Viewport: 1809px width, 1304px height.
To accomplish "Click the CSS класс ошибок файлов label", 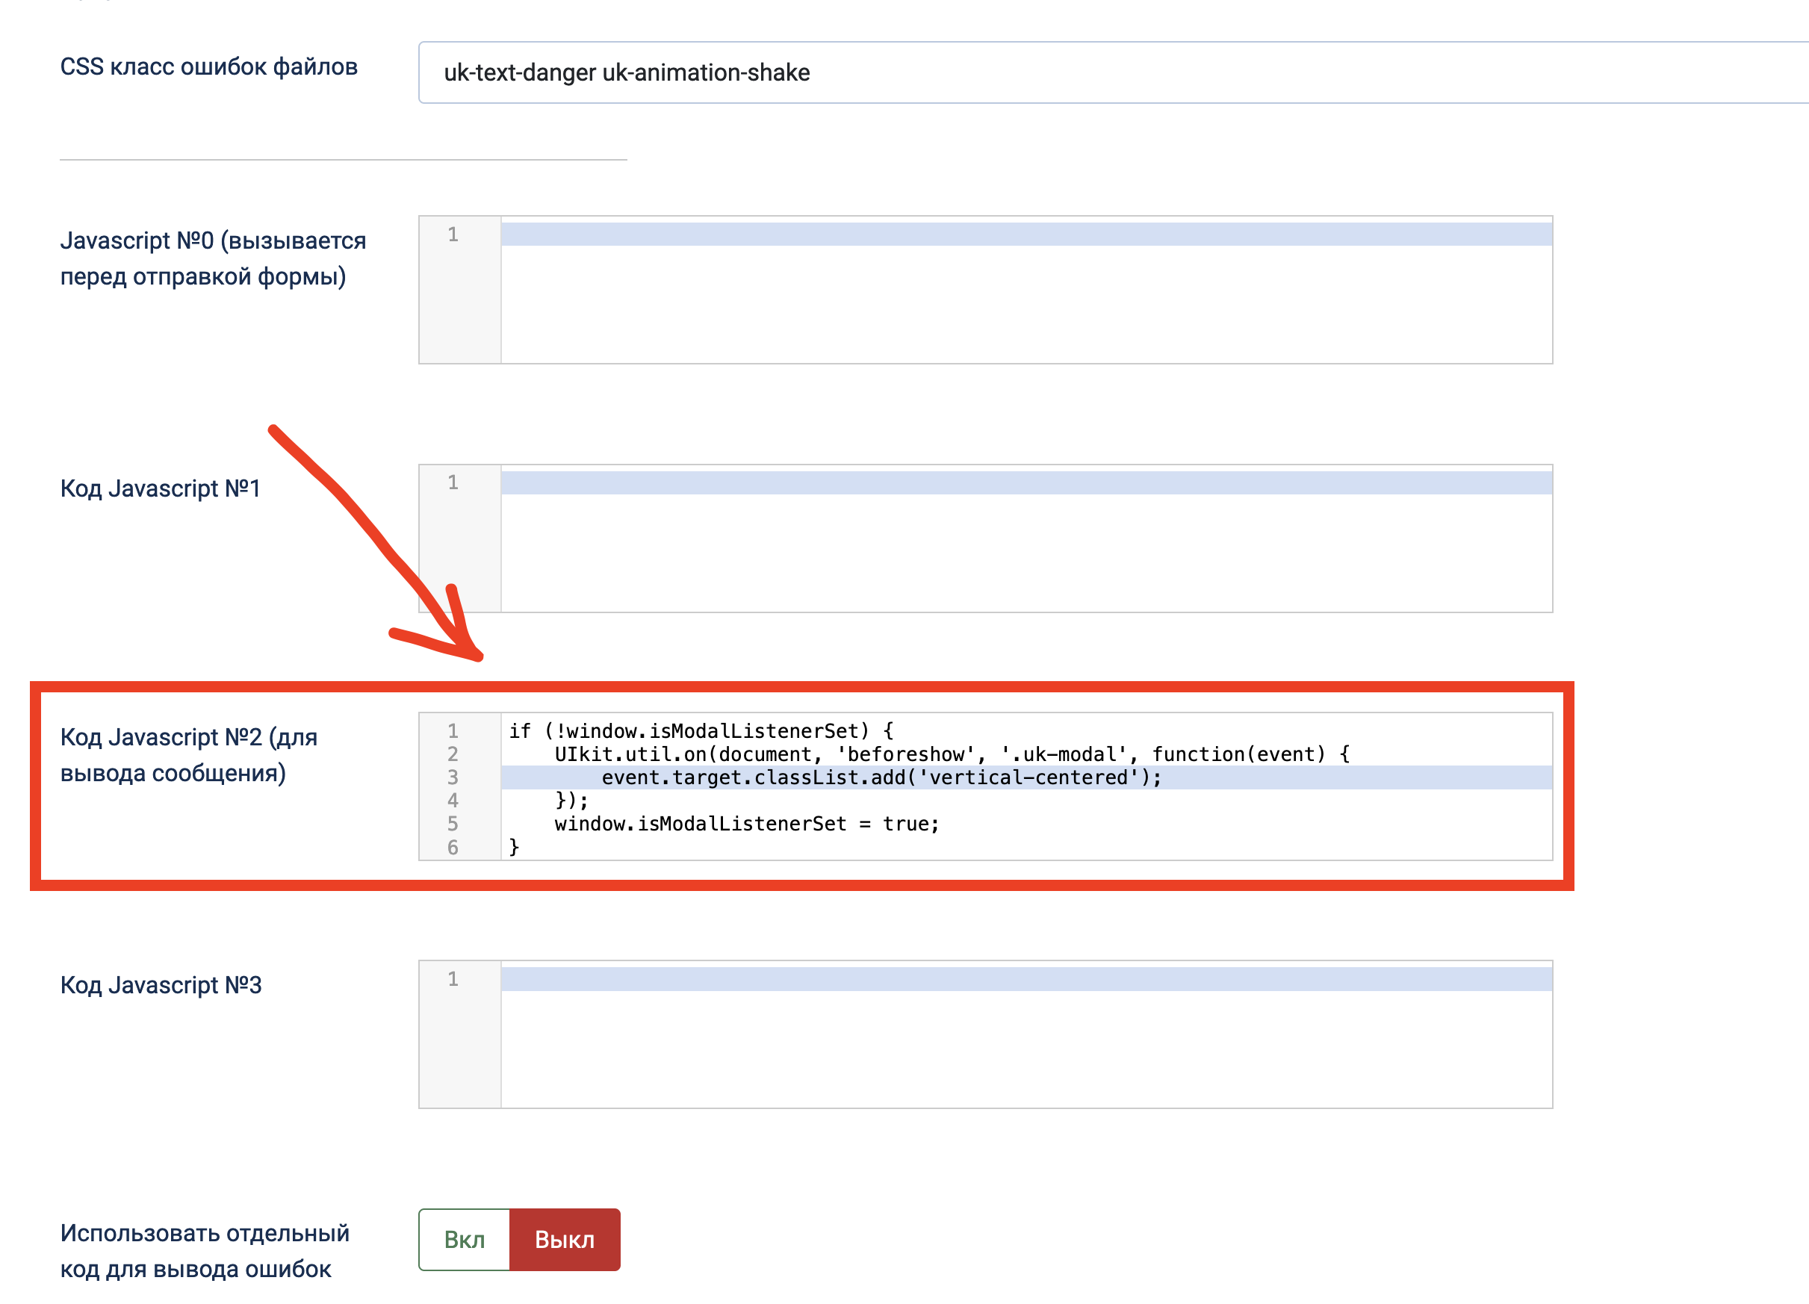I will click(x=209, y=67).
